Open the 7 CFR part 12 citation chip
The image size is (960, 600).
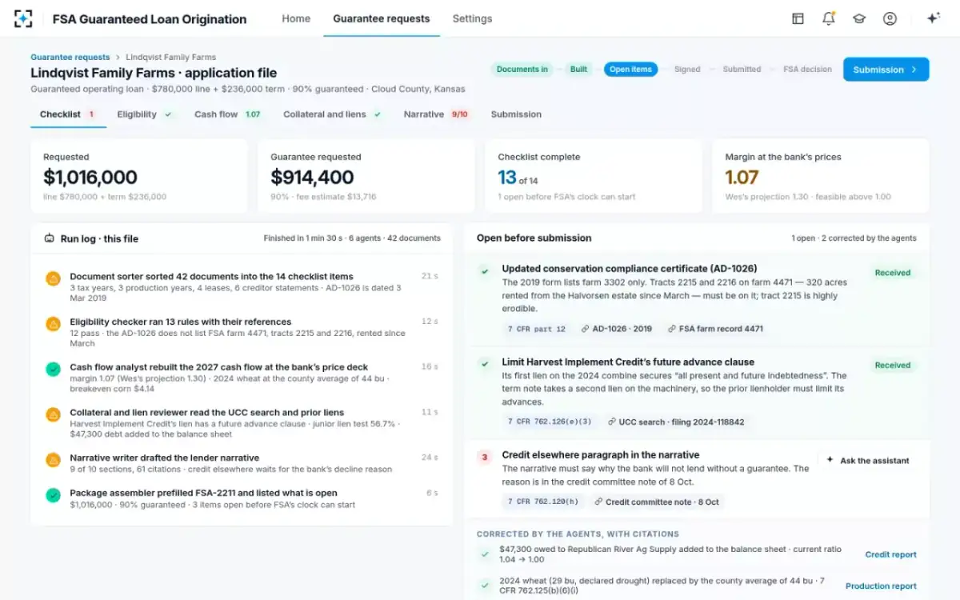pos(537,329)
